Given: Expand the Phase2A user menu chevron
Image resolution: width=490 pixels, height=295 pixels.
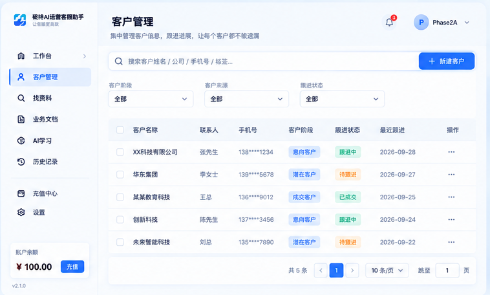Looking at the screenshot, I should click(x=467, y=23).
